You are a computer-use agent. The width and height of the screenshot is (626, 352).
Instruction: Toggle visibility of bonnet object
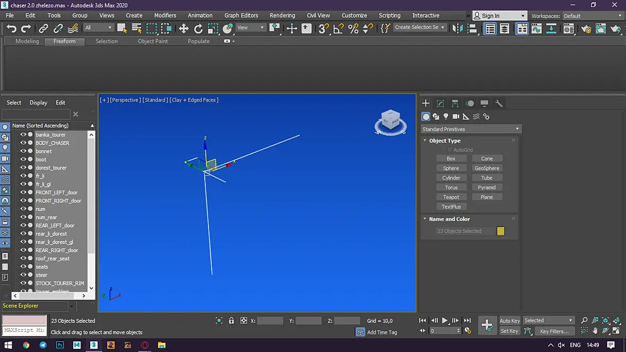[23, 151]
